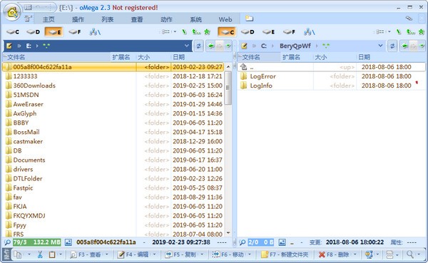
Task: Select drive D in left panel
Action: [x=34, y=32]
